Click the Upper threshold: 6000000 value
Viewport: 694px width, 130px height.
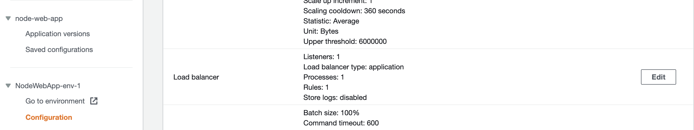click(344, 42)
